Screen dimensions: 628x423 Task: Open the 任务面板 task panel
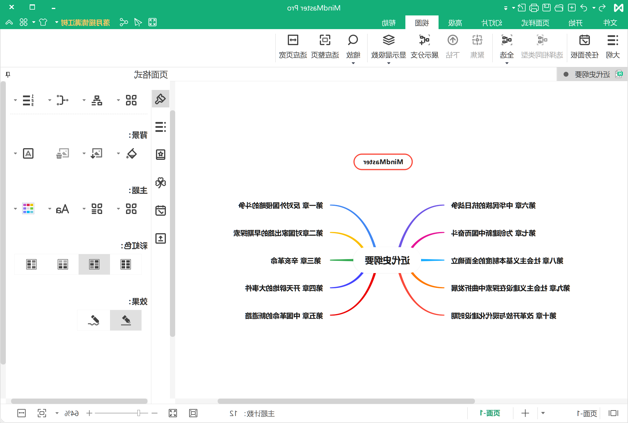[x=584, y=47]
